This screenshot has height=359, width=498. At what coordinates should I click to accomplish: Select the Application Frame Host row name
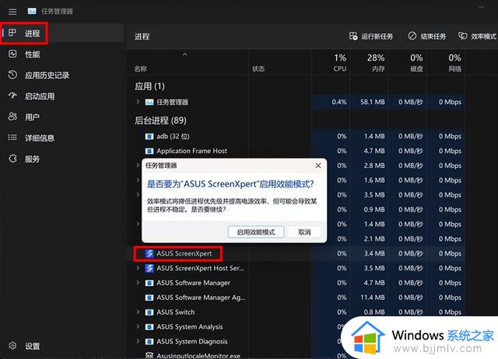coord(192,151)
